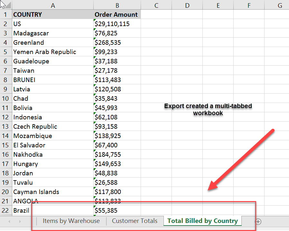Select the Nakhodka cell
The image size is (289, 231).
[53, 154]
